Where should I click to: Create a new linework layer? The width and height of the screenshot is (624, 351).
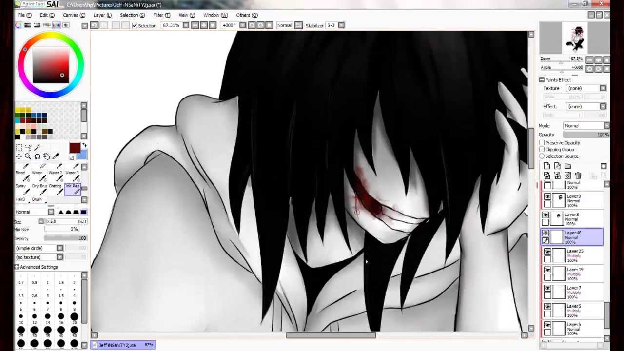click(557, 166)
